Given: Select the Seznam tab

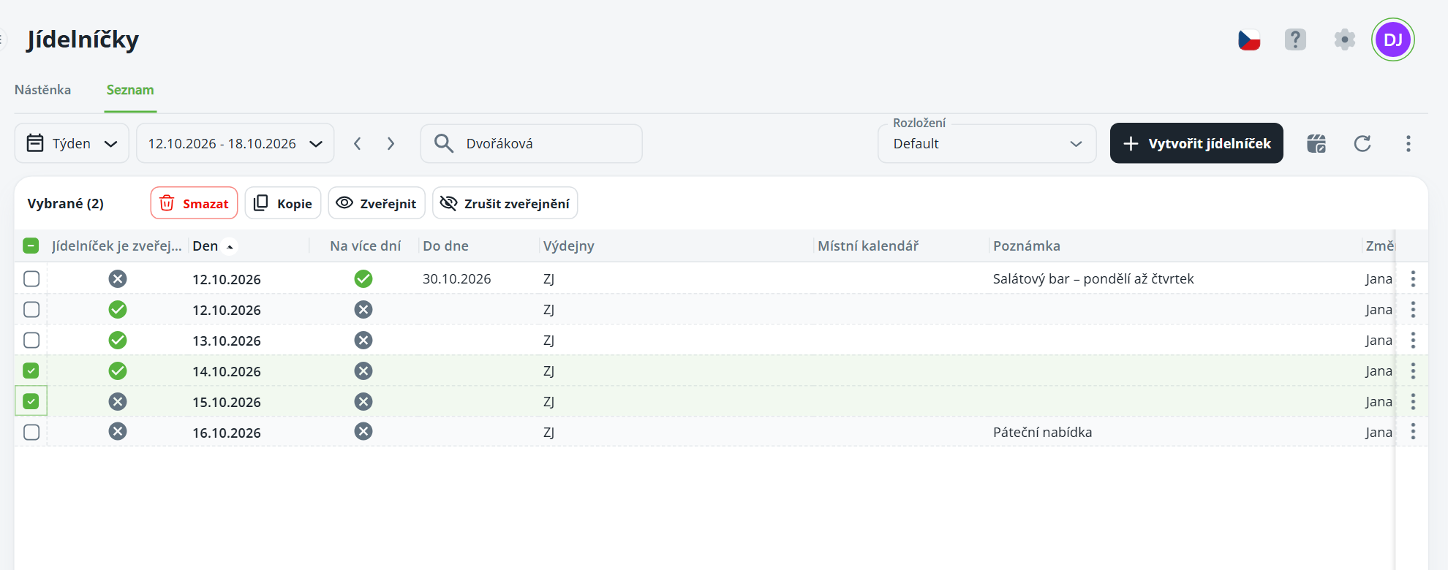Looking at the screenshot, I should [130, 90].
